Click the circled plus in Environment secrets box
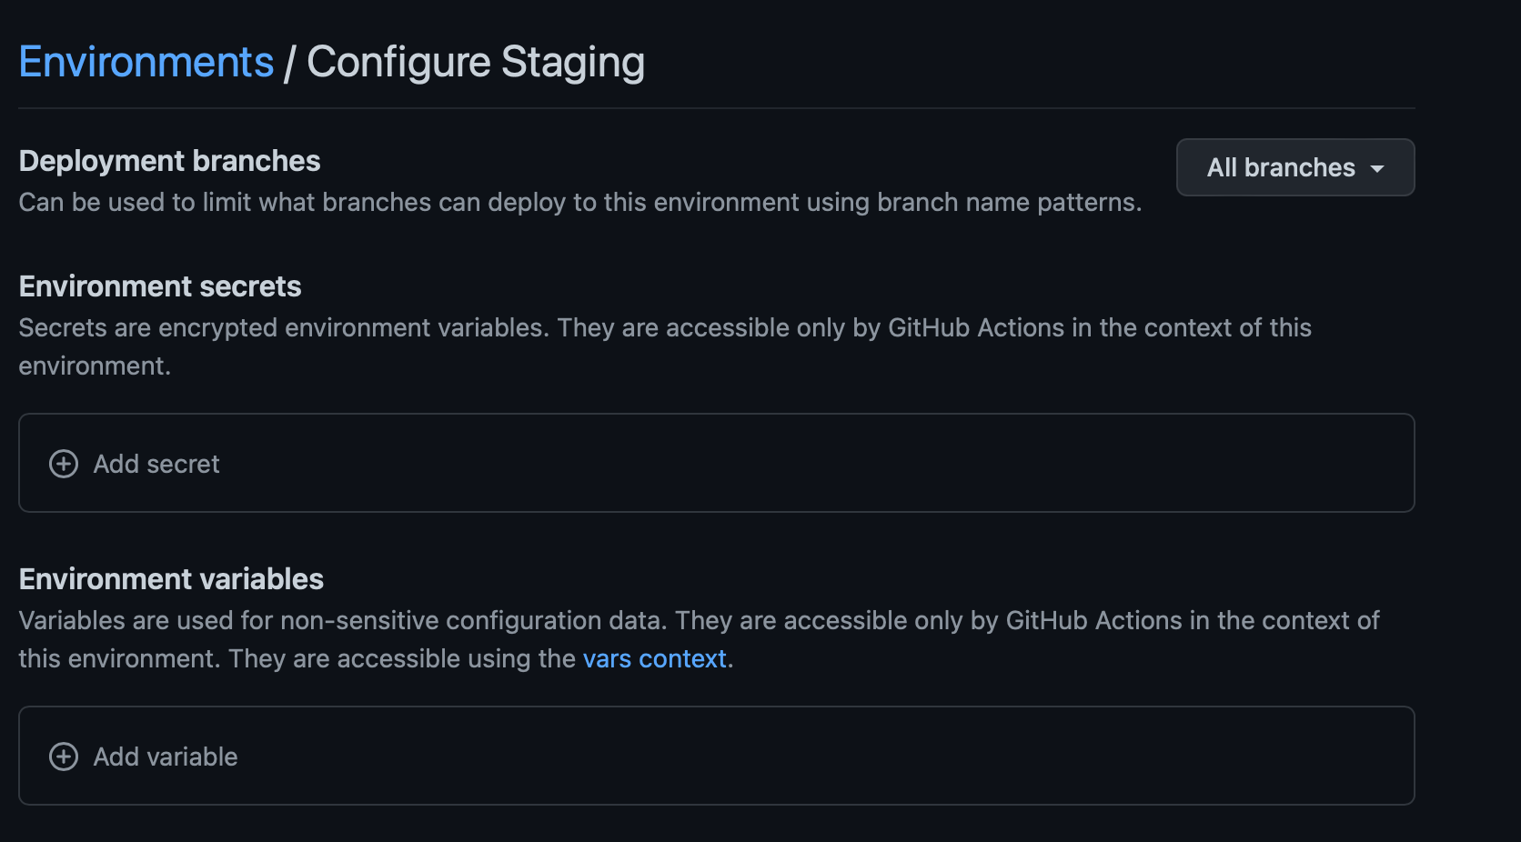This screenshot has height=842, width=1521. [x=63, y=464]
